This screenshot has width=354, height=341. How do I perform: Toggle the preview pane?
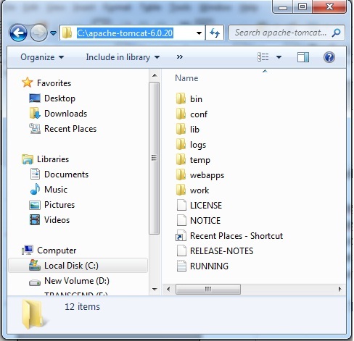coord(303,57)
